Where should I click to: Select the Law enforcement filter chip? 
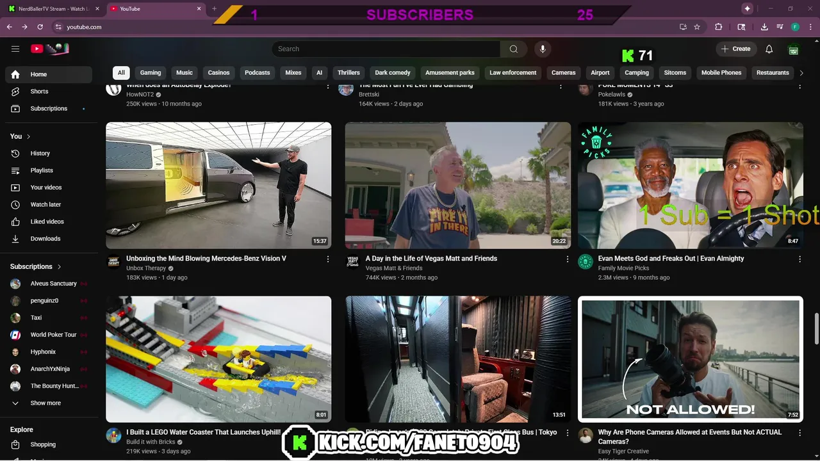[513, 73]
